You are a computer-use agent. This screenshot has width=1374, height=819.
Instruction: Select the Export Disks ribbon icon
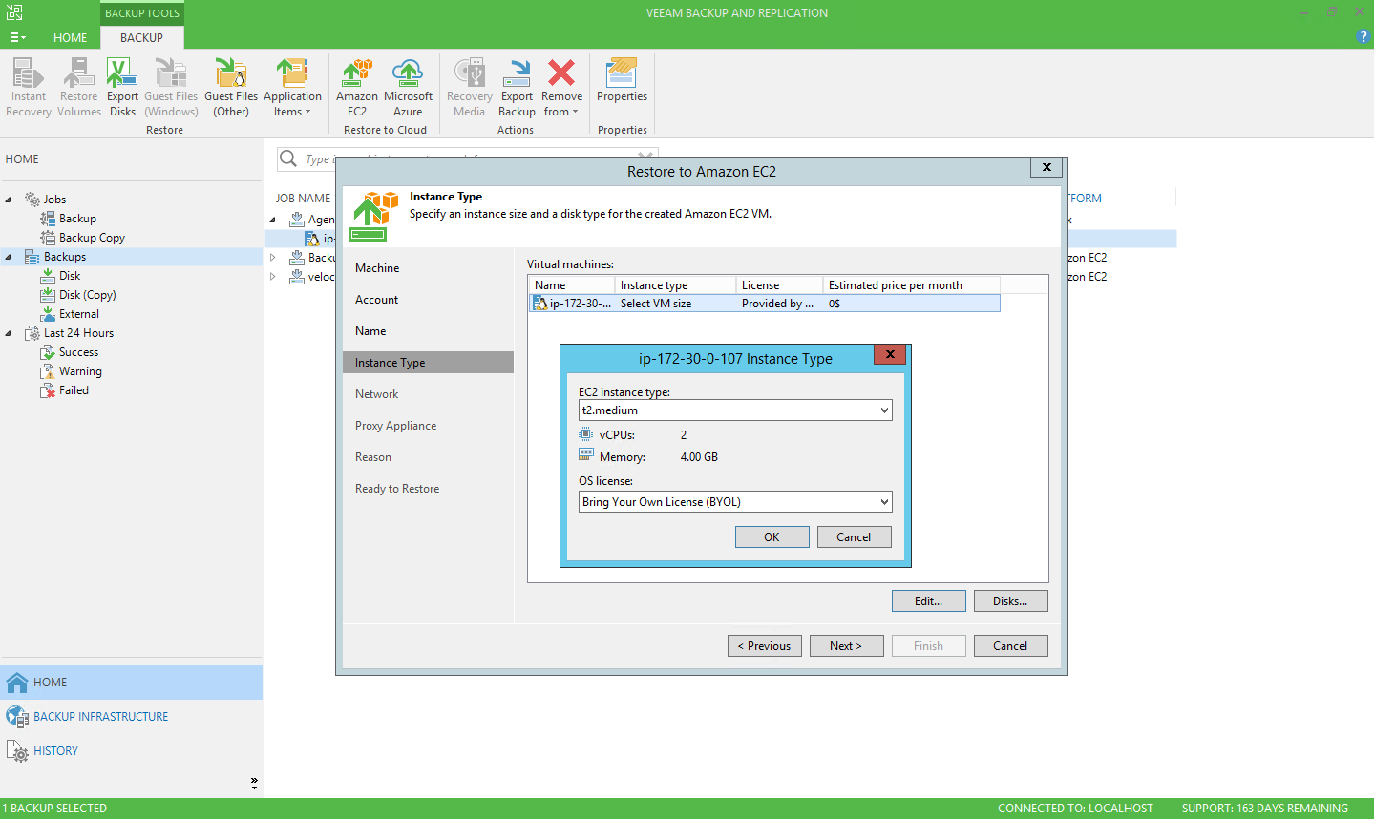122,74
